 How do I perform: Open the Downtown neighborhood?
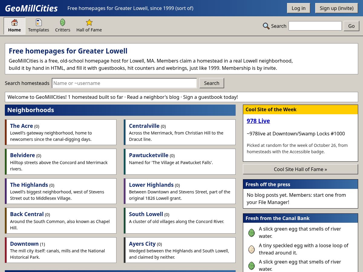tap(24, 244)
